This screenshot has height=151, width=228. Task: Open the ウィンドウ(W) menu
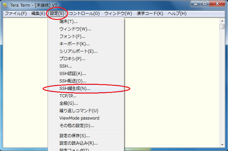[118, 14]
